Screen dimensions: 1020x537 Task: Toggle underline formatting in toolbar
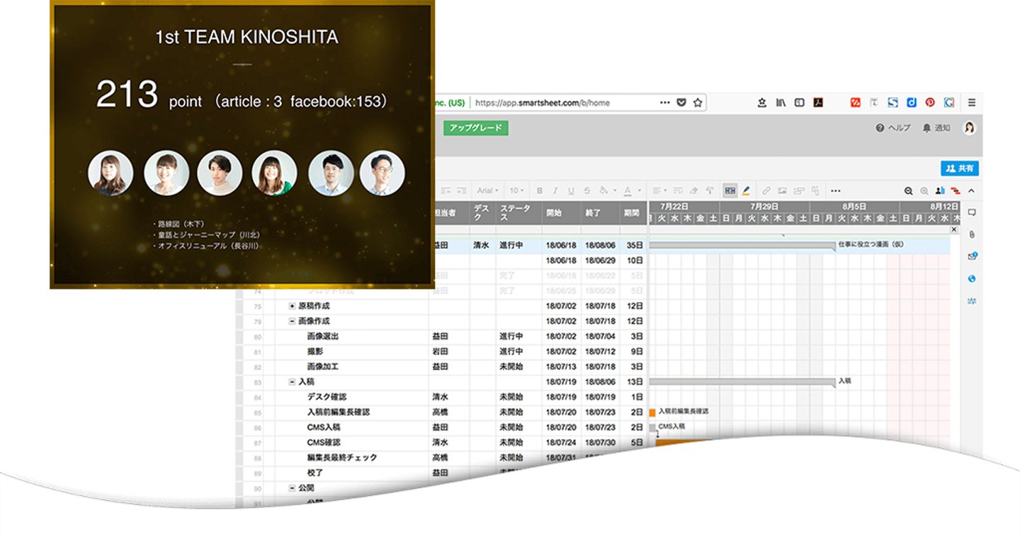[571, 190]
